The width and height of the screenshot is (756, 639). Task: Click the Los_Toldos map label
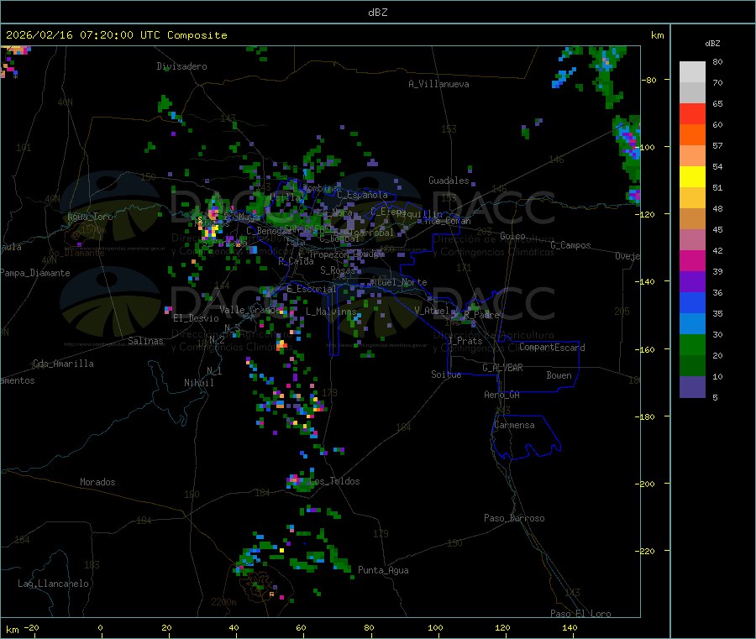point(334,481)
